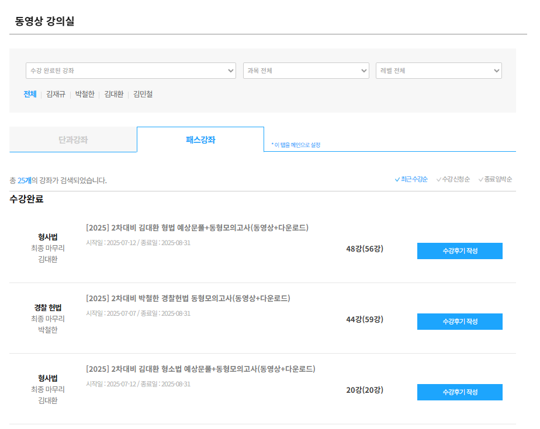The width and height of the screenshot is (540, 429).
Task: Open 박철한 경찰헌법 동형모의고사 course title
Action: [188, 298]
